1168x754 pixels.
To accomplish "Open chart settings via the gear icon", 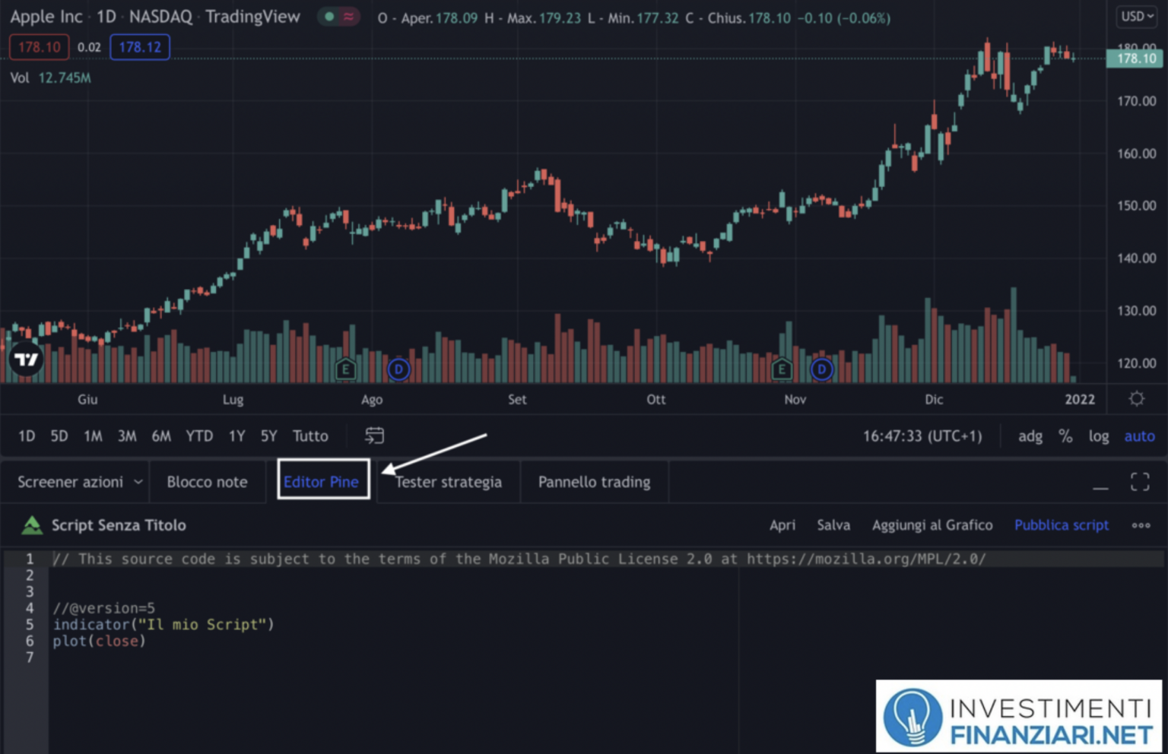I will point(1136,398).
